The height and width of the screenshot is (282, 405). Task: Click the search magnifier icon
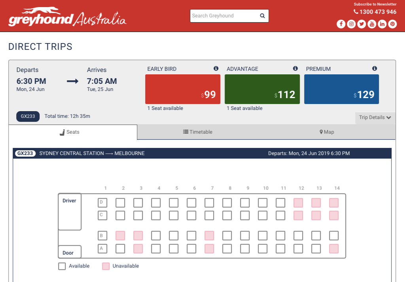(262, 16)
